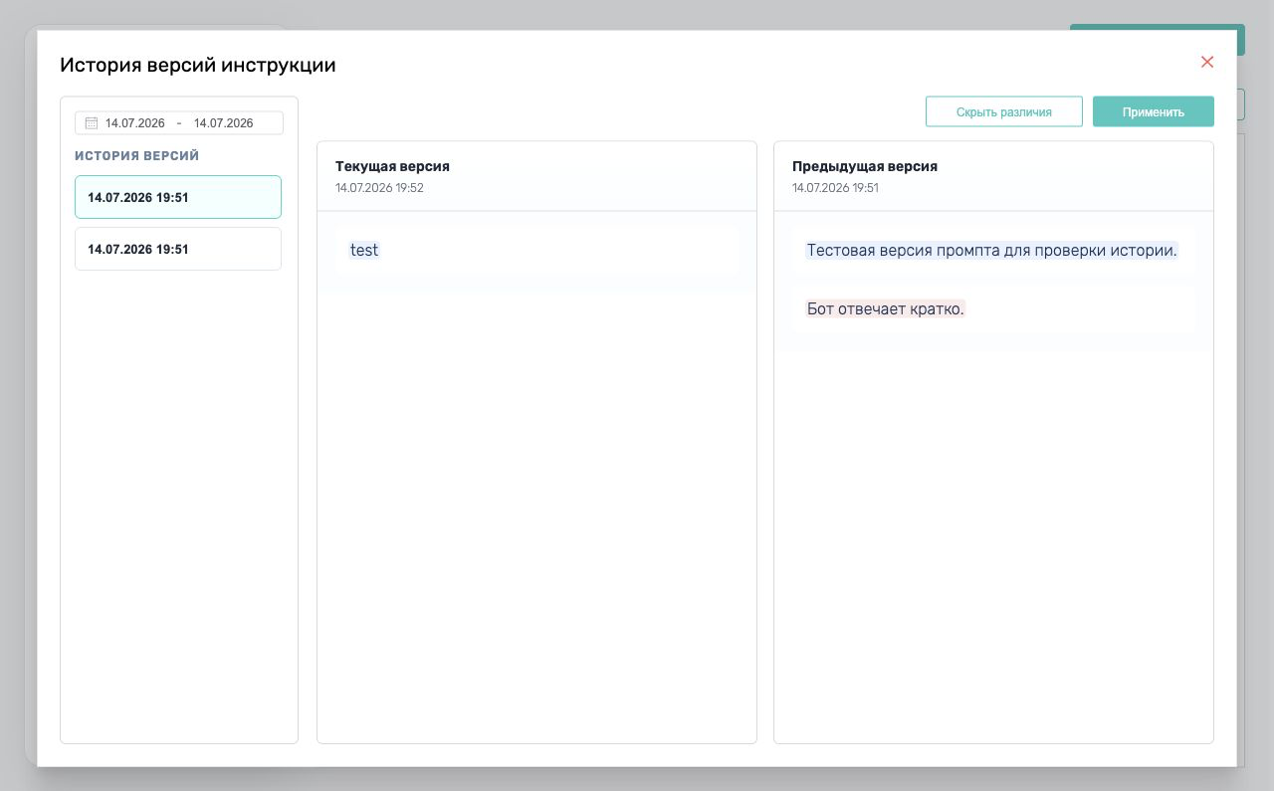This screenshot has width=1274, height=791.
Task: Click the Текущая версия heading
Action: 392,166
